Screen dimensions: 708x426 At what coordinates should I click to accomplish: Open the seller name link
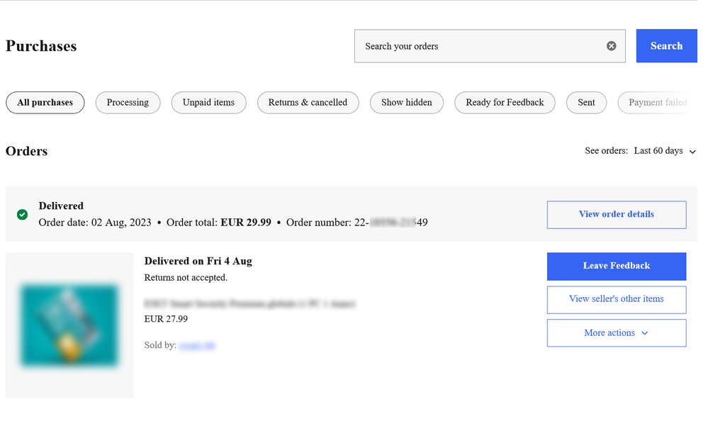tap(197, 346)
